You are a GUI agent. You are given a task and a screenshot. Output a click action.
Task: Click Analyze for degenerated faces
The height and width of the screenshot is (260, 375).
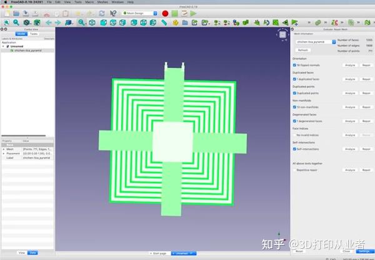350,121
